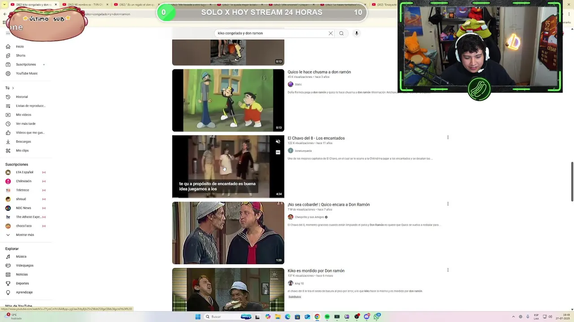Go to Suscripciones feed in sidebar
The image size is (574, 322).
[x=26, y=64]
